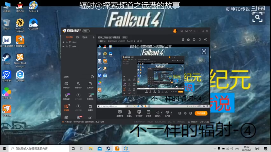
Task: Click the 4193 popularity counter in room header
Action: tap(131, 41)
